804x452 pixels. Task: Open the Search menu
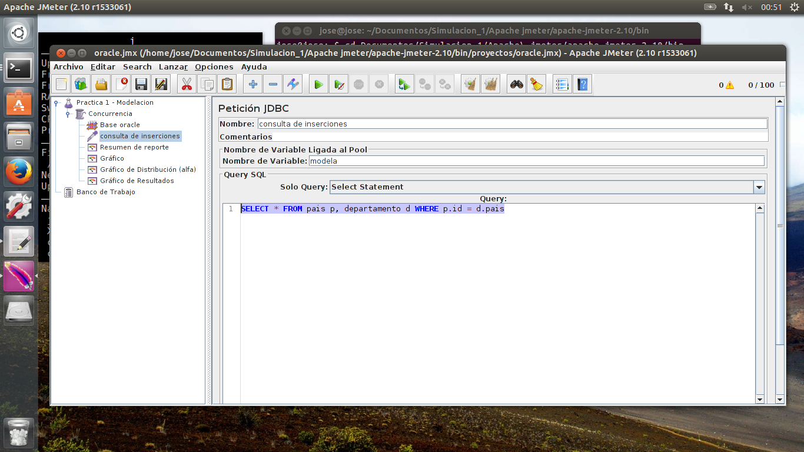(x=137, y=67)
